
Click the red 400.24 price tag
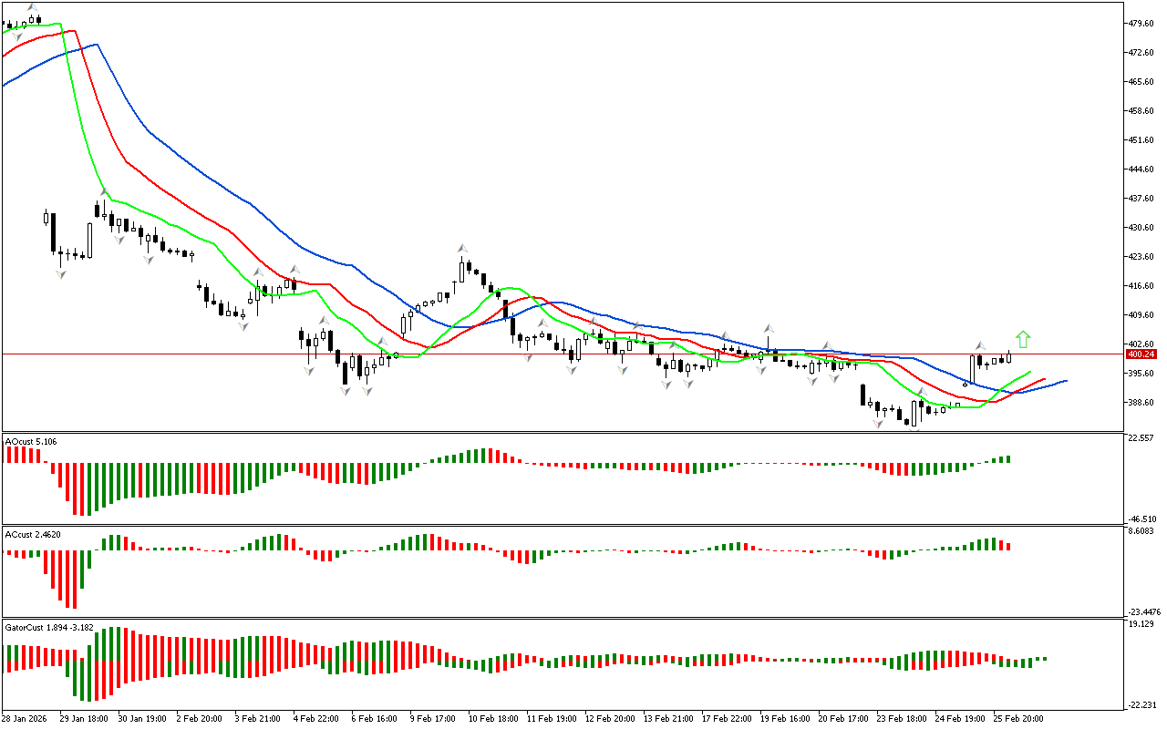click(1141, 354)
